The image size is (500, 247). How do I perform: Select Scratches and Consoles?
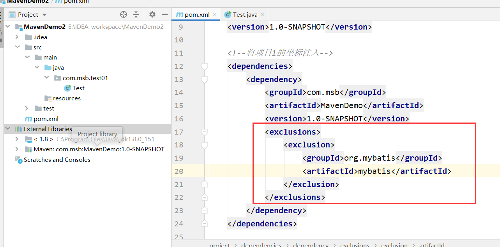(x=57, y=159)
